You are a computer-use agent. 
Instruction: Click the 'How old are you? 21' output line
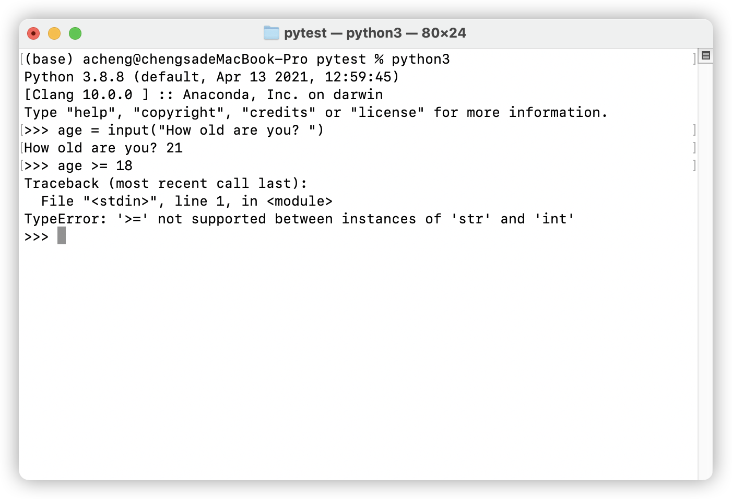pyautogui.click(x=103, y=148)
